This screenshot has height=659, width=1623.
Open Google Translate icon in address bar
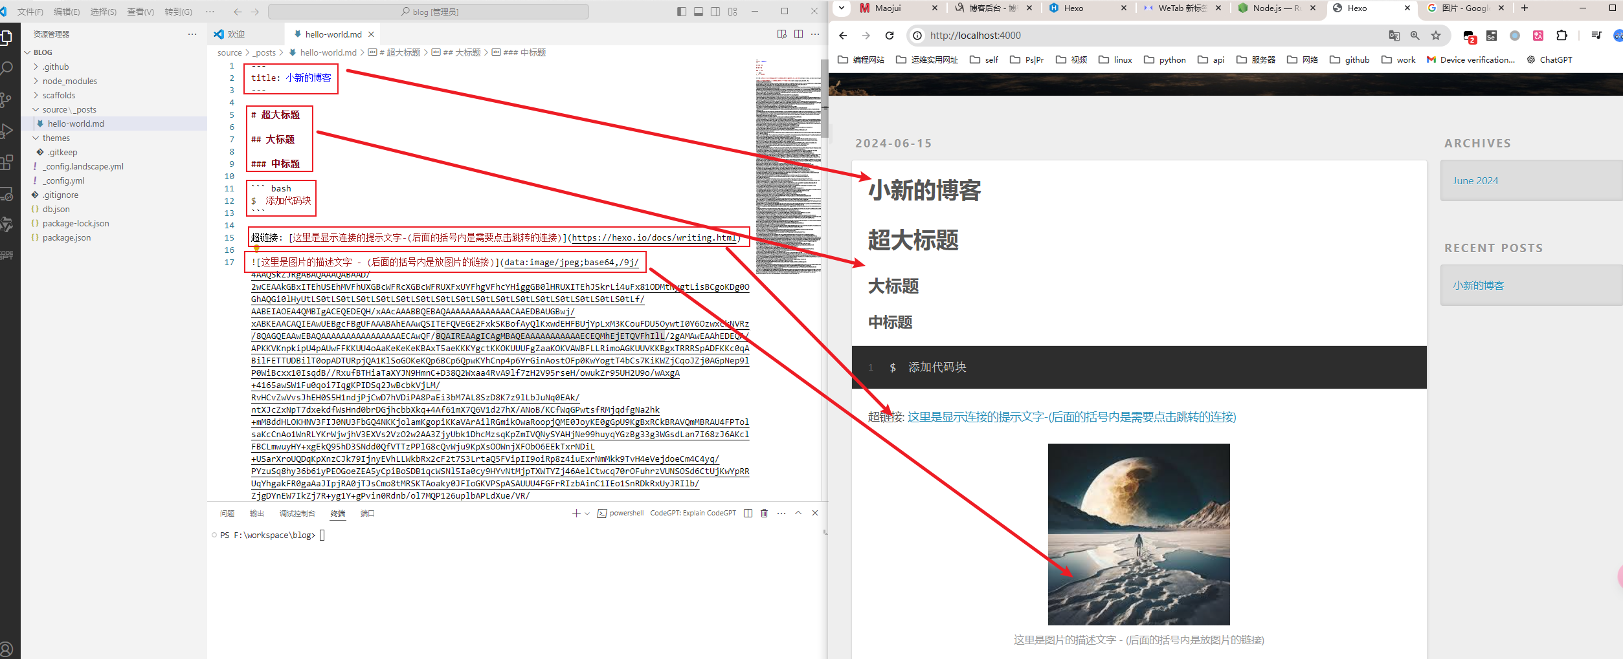1394,36
